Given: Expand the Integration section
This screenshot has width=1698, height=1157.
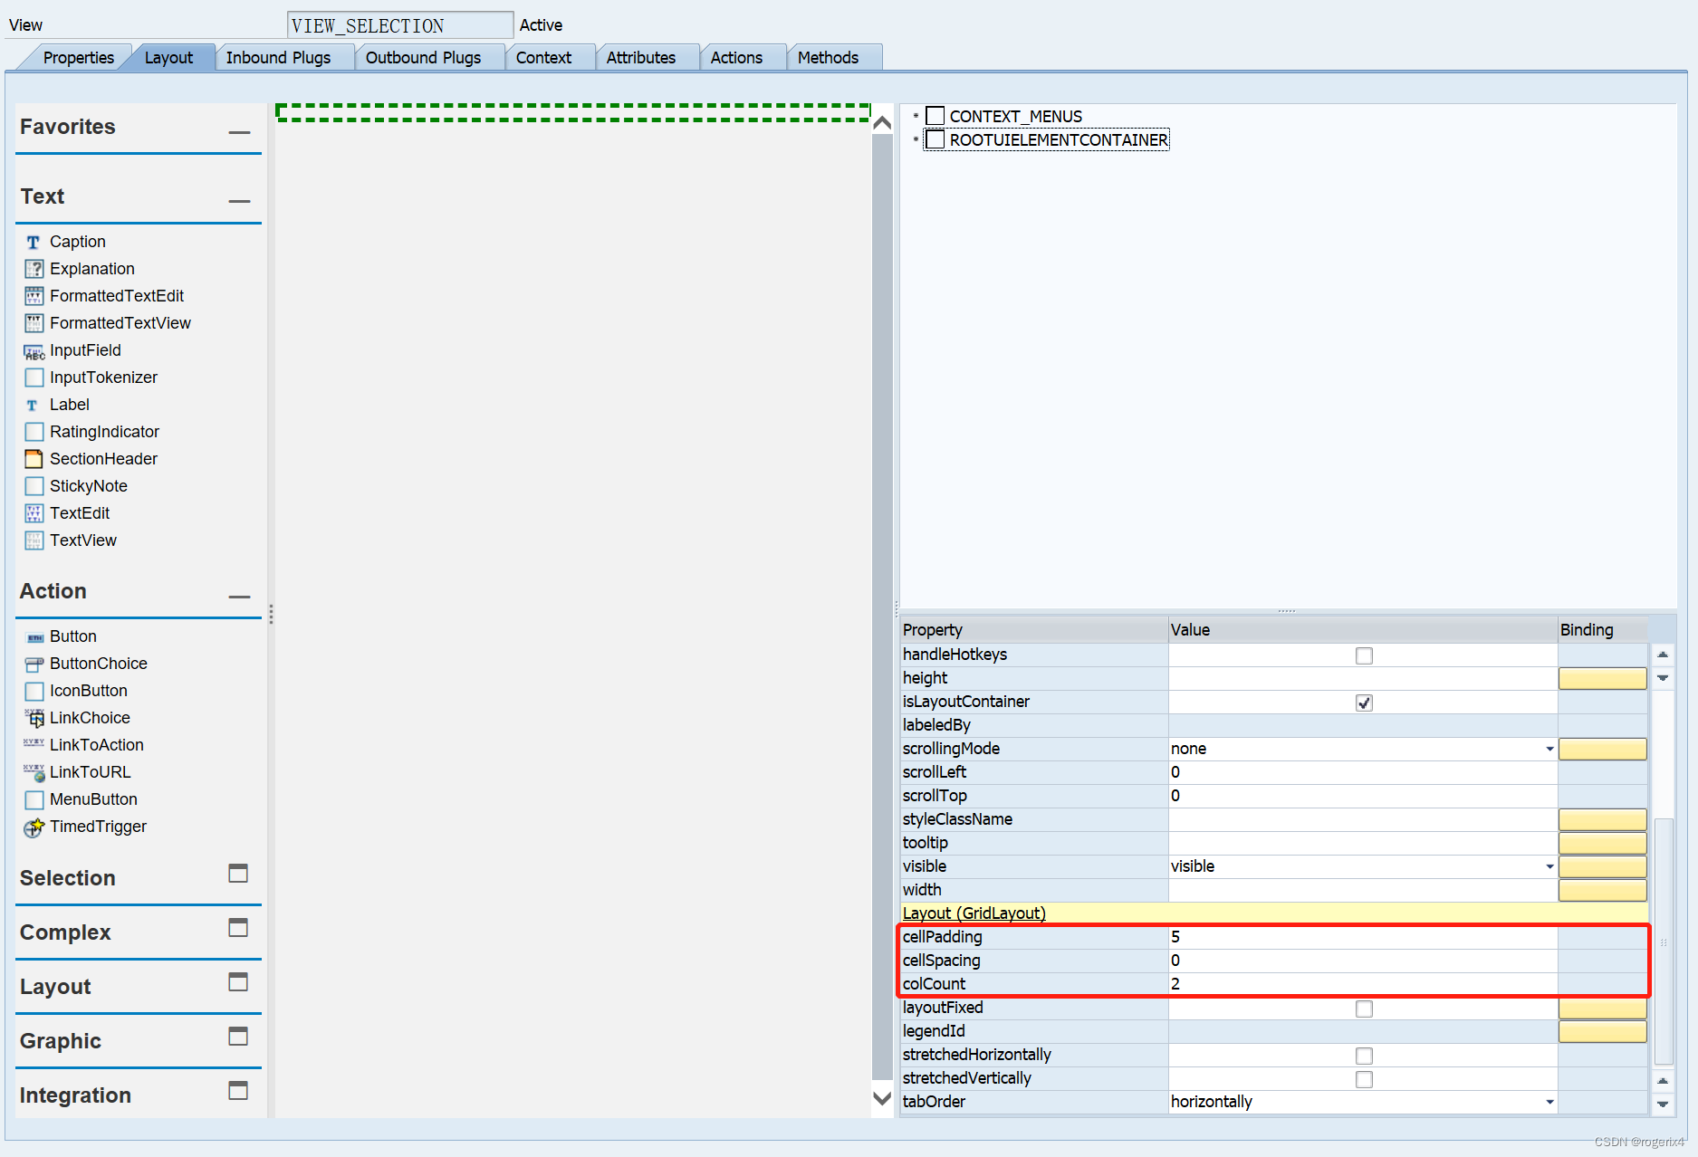Looking at the screenshot, I should point(238,1091).
